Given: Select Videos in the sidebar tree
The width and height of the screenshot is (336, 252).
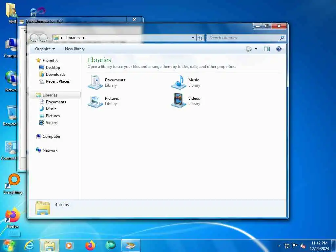Looking at the screenshot, I should click(x=49, y=123).
